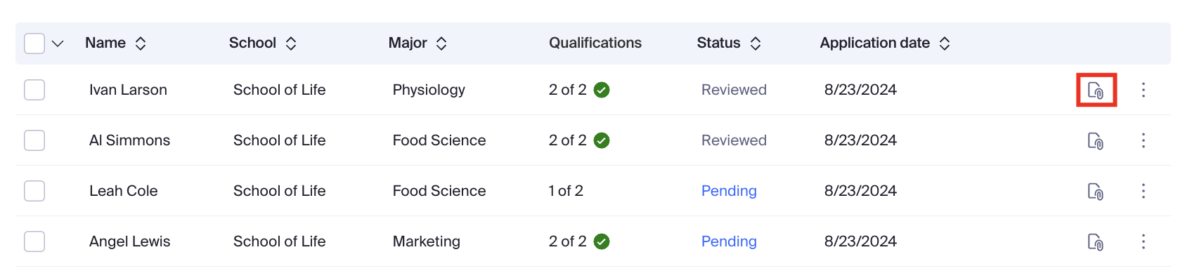The width and height of the screenshot is (1185, 278).
Task: Sort applicants by Major column
Action: [441, 44]
